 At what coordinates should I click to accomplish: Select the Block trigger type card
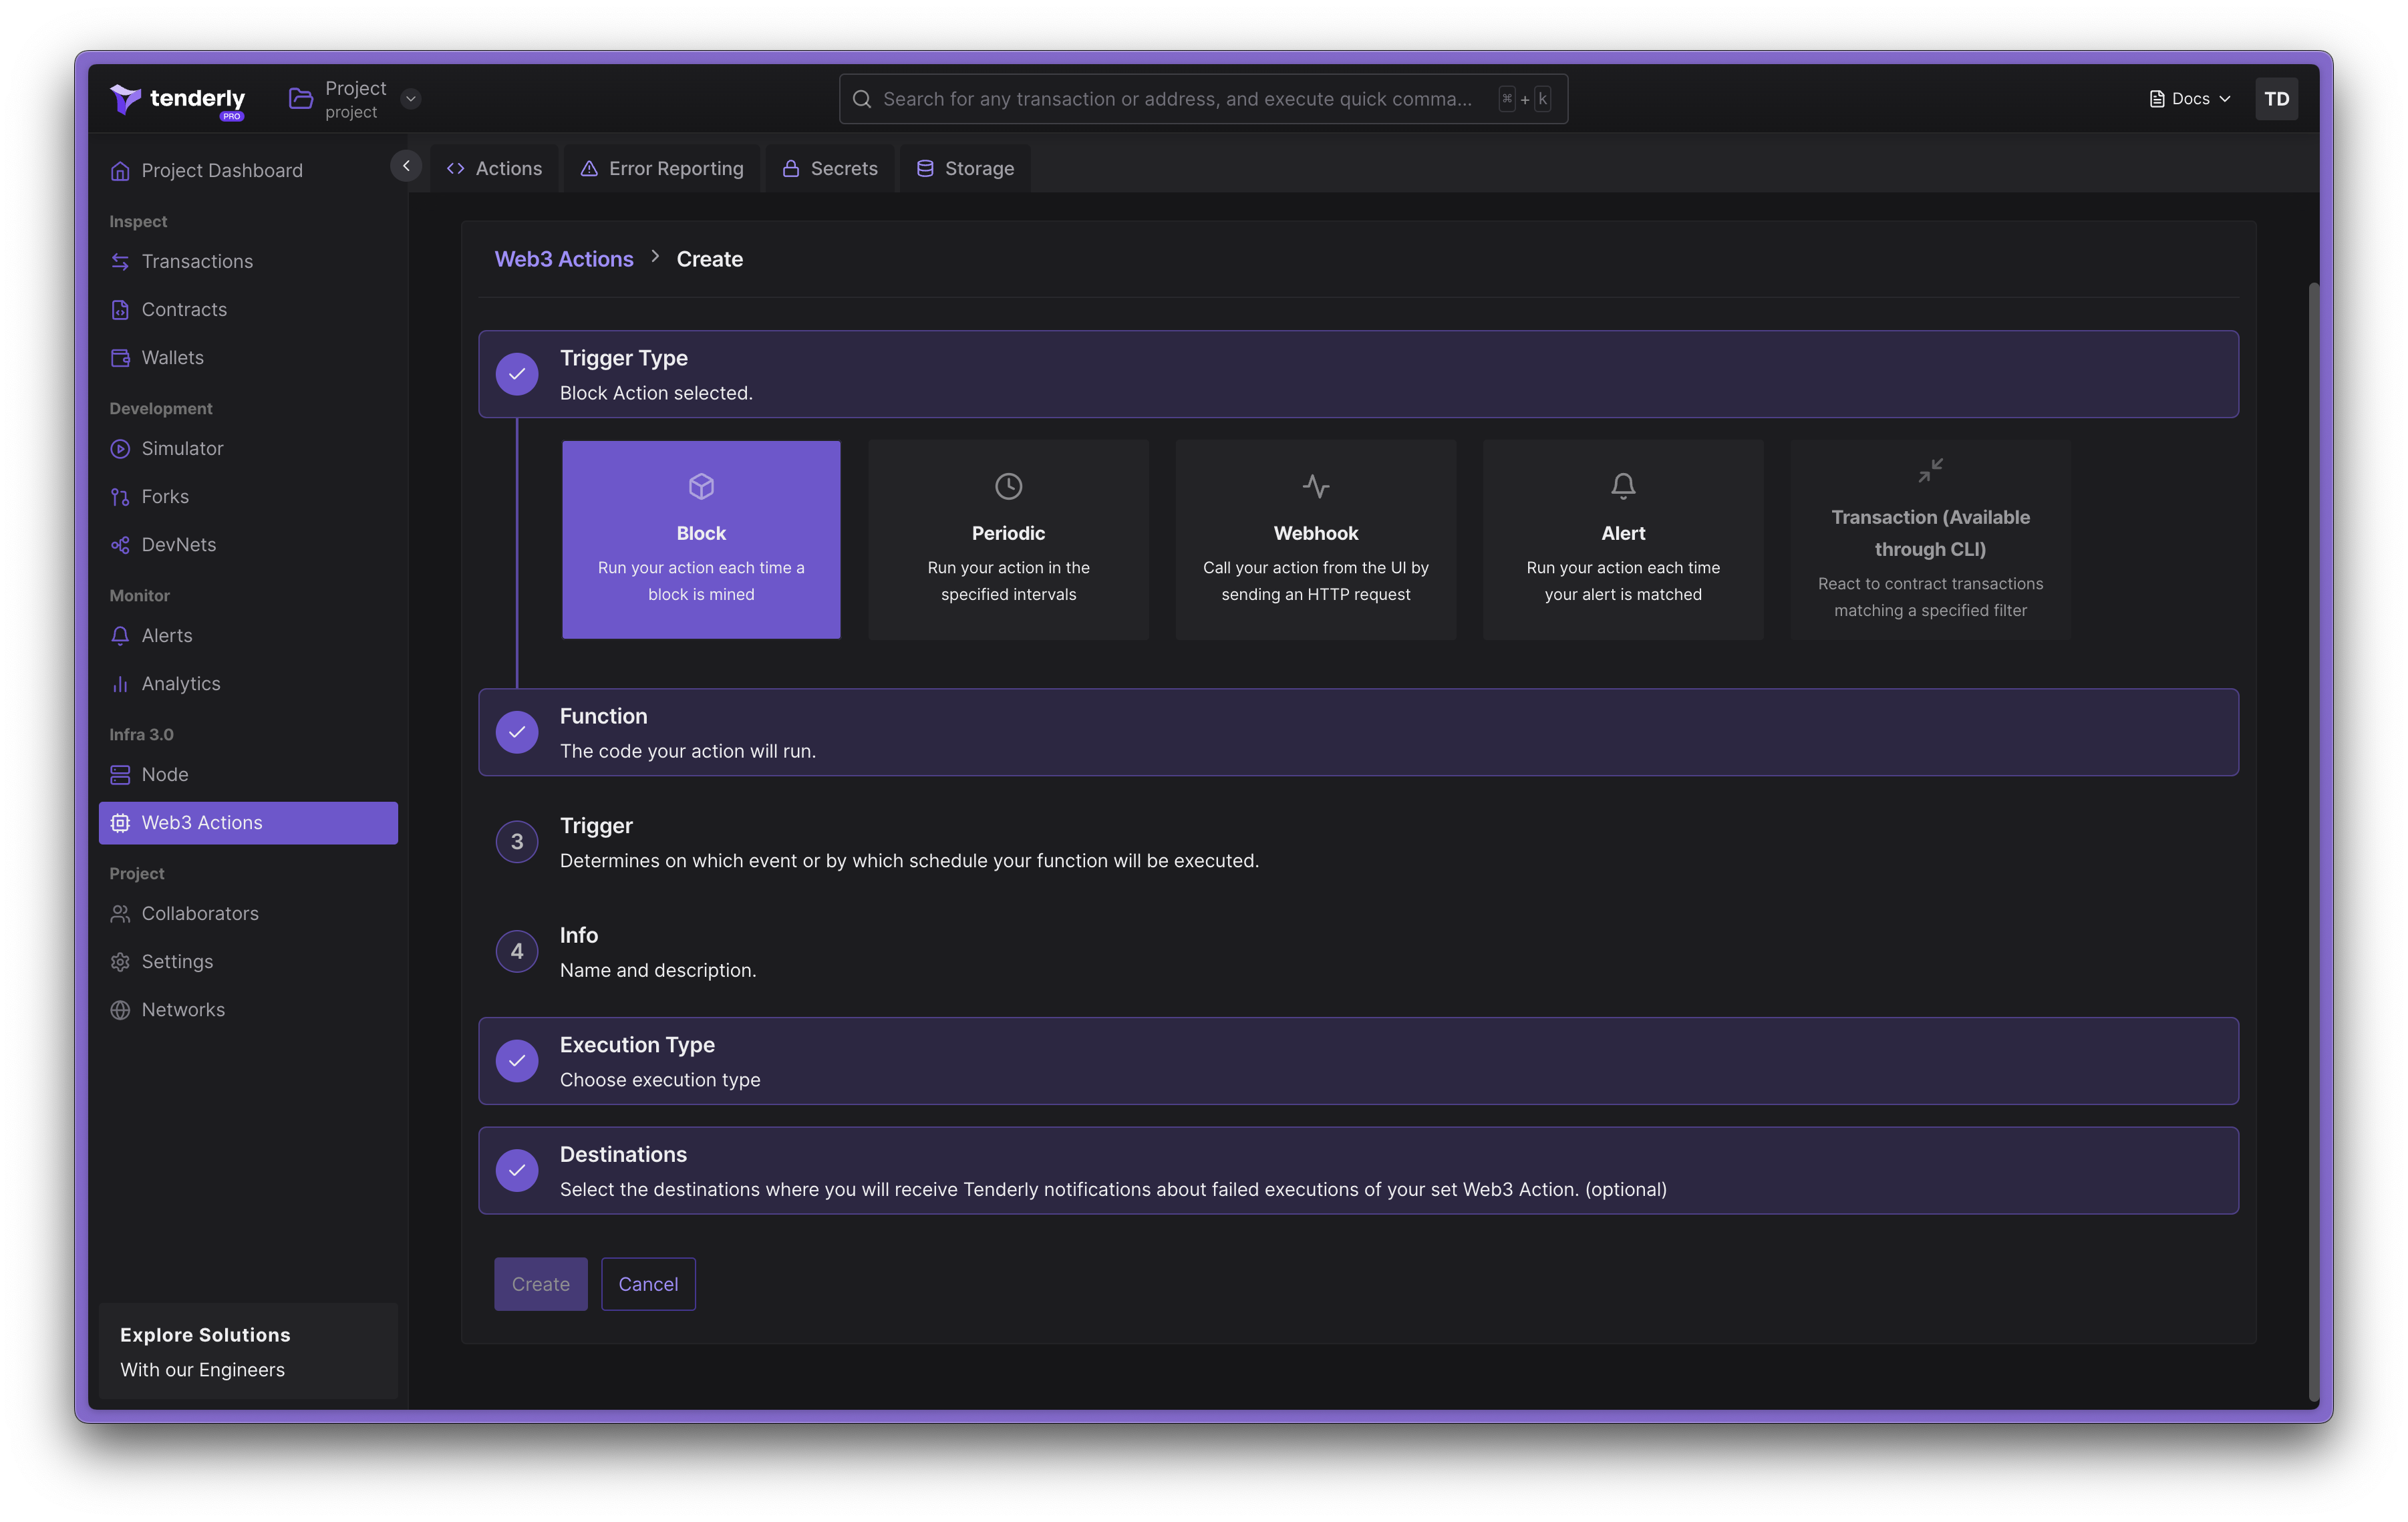(701, 539)
